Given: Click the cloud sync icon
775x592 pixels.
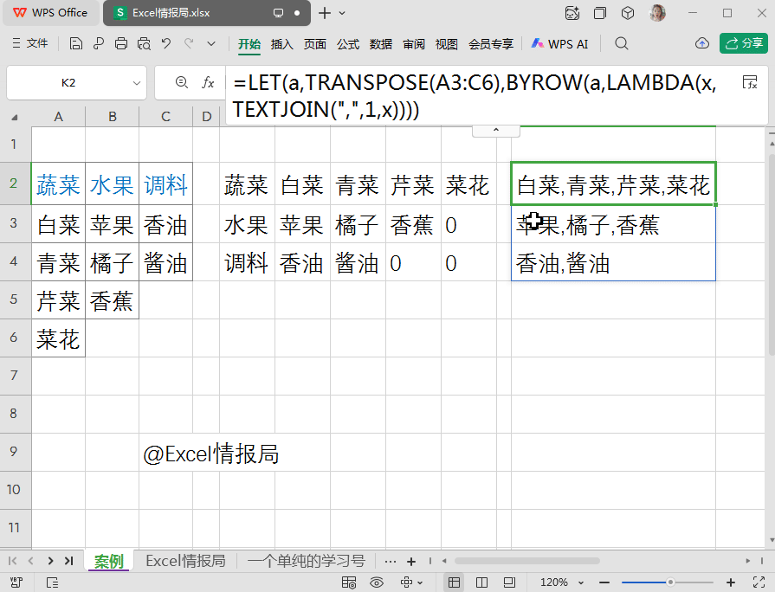Looking at the screenshot, I should click(702, 44).
